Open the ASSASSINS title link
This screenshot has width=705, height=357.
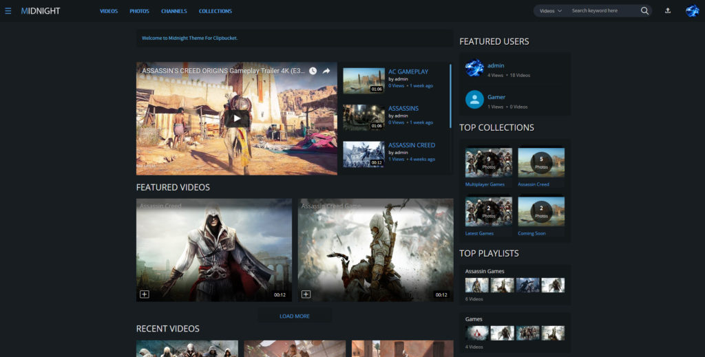[x=403, y=108]
